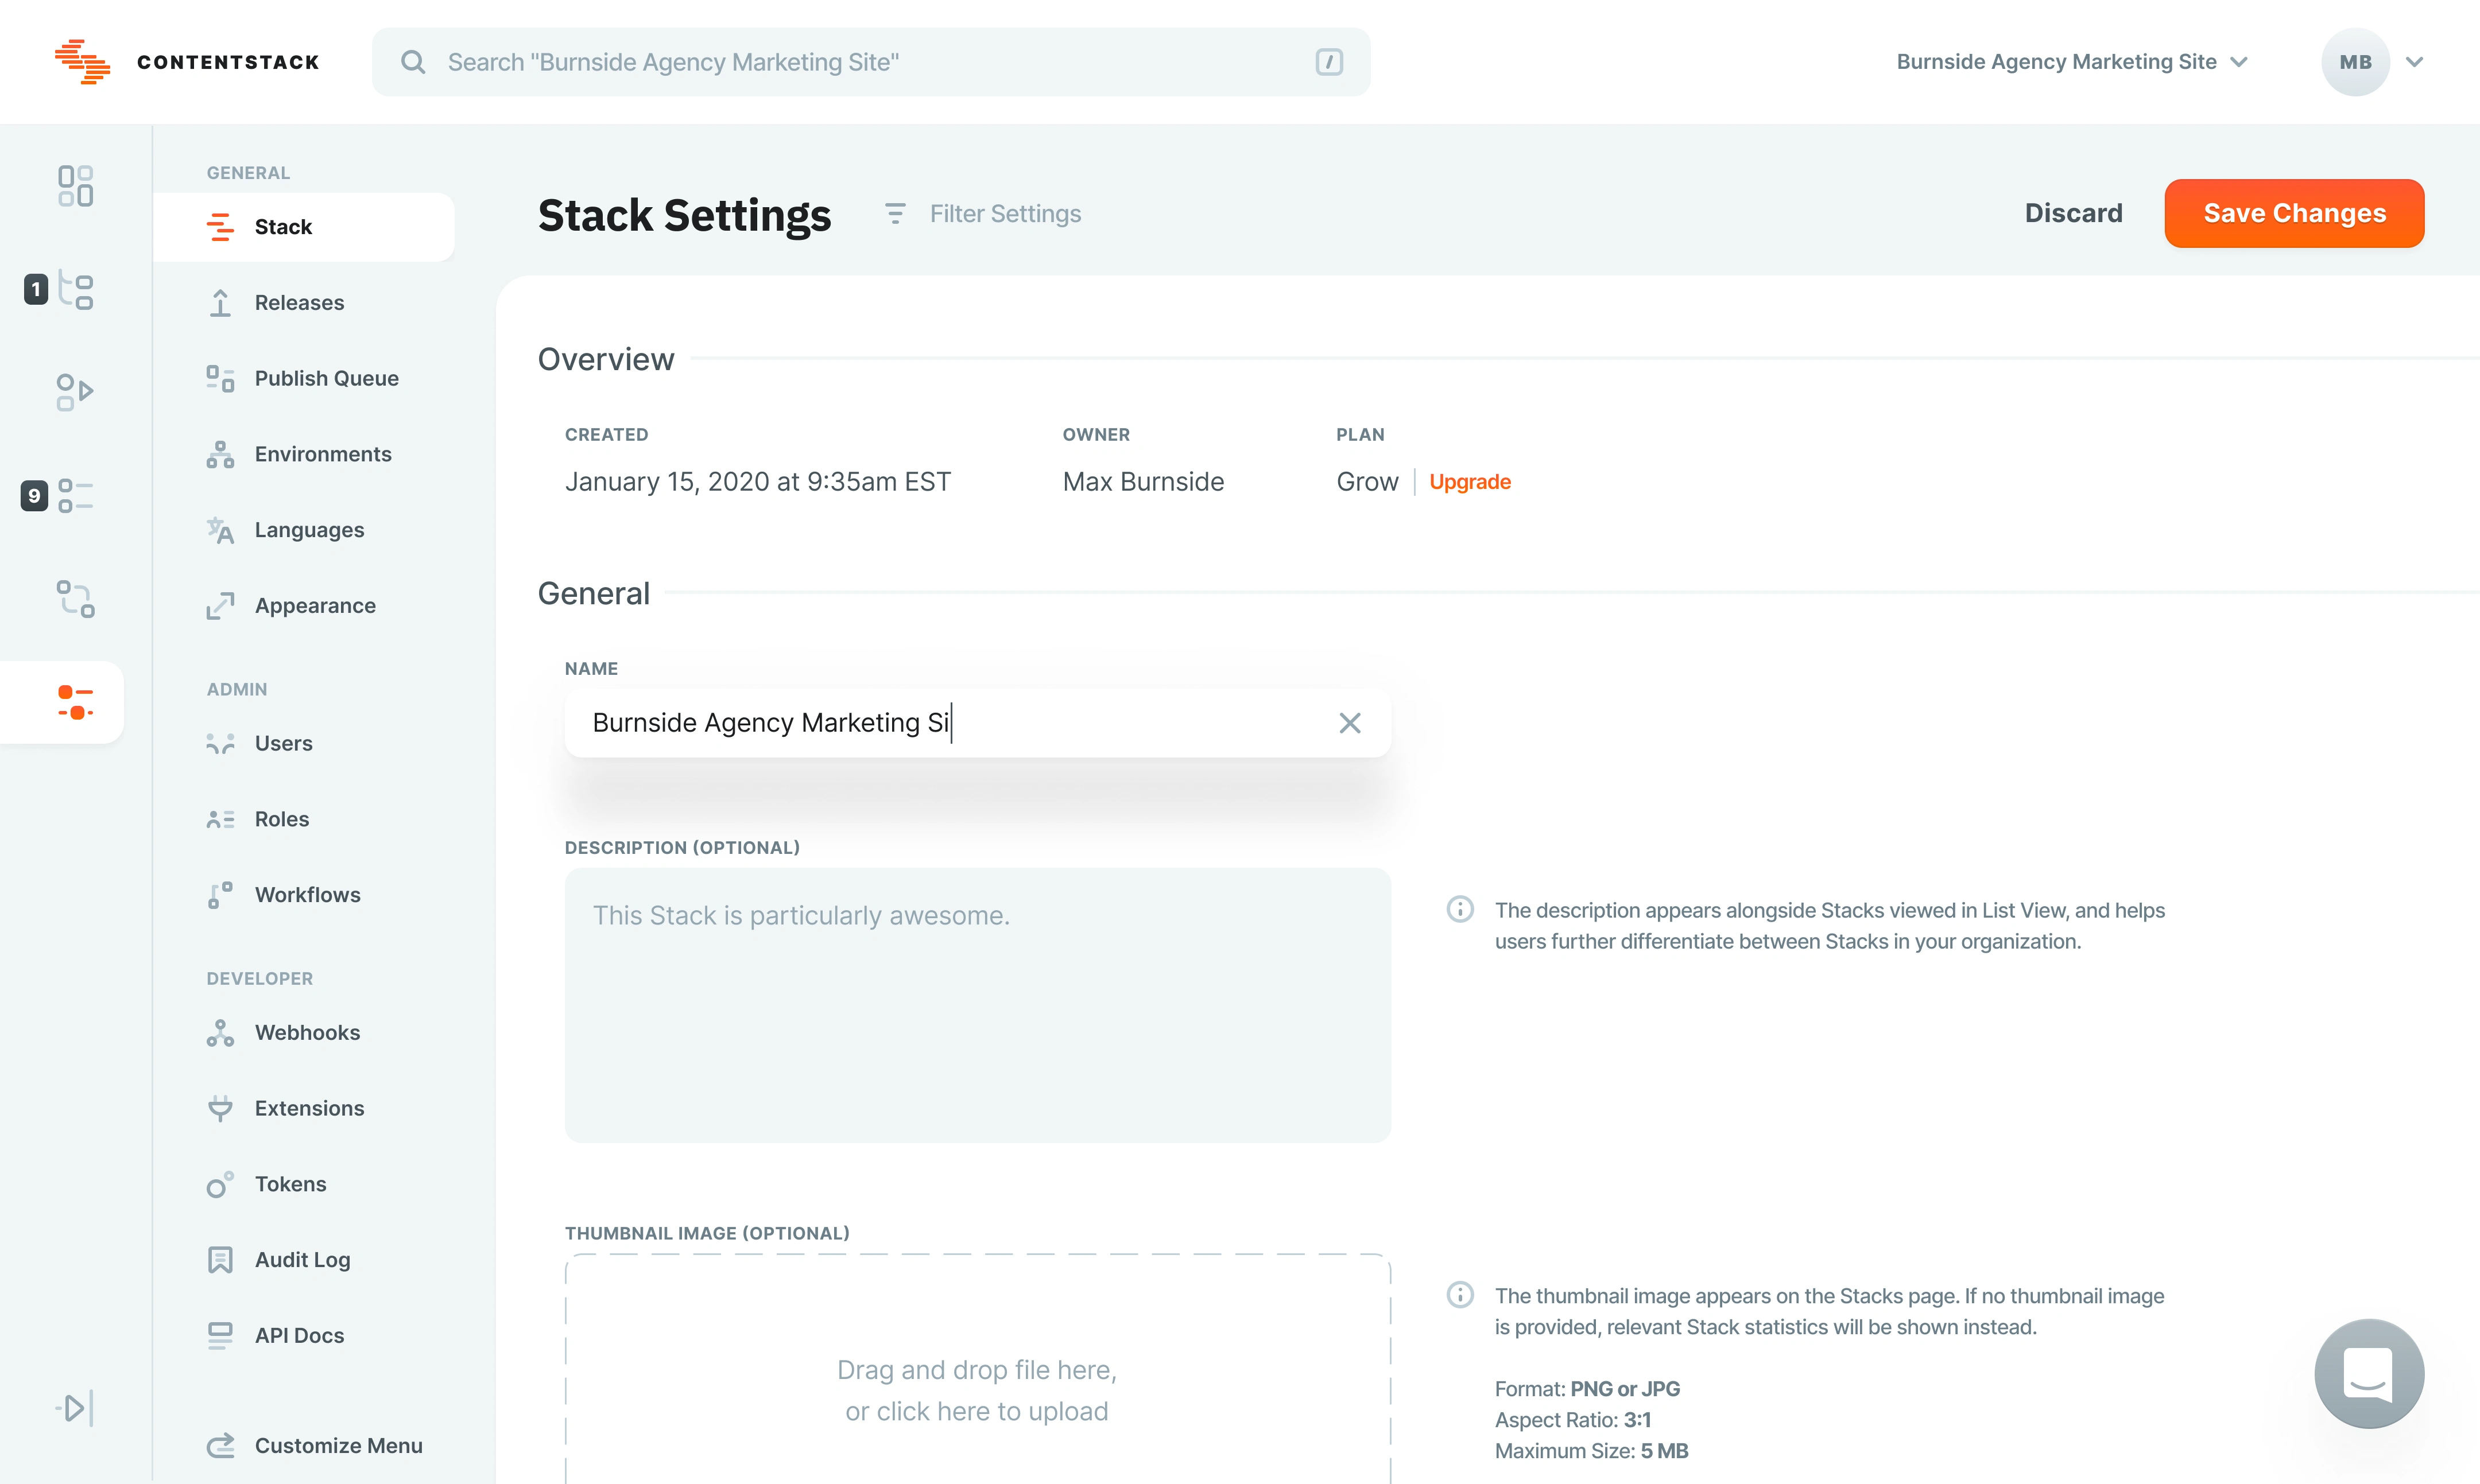Click the description info icon

point(1460,909)
